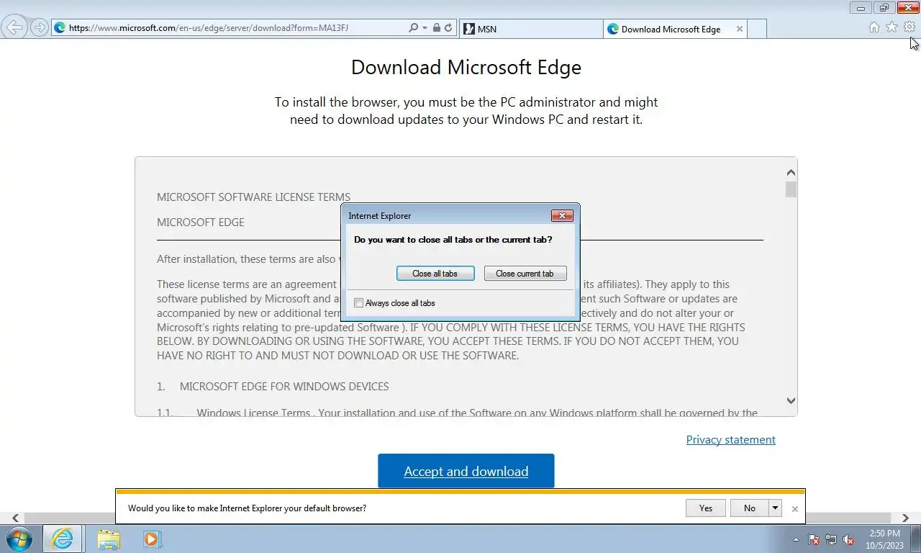Open a new tab button
This screenshot has height=553, width=921.
757,29
